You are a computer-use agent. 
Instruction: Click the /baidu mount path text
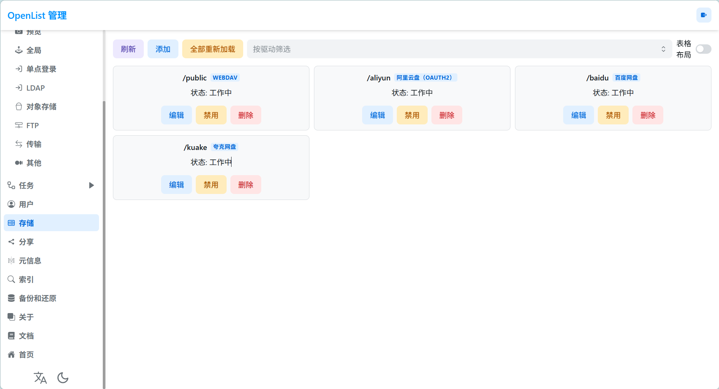coord(597,78)
